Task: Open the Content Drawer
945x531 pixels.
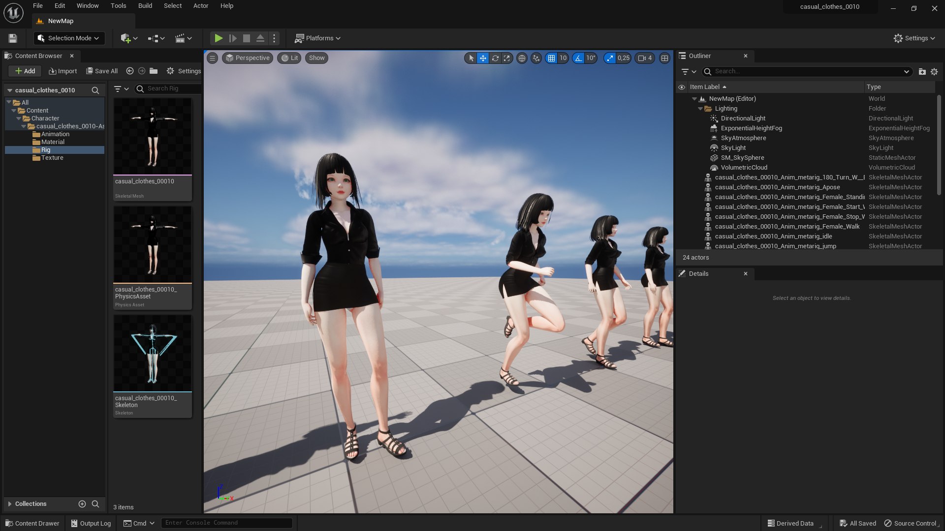Action: pyautogui.click(x=32, y=523)
